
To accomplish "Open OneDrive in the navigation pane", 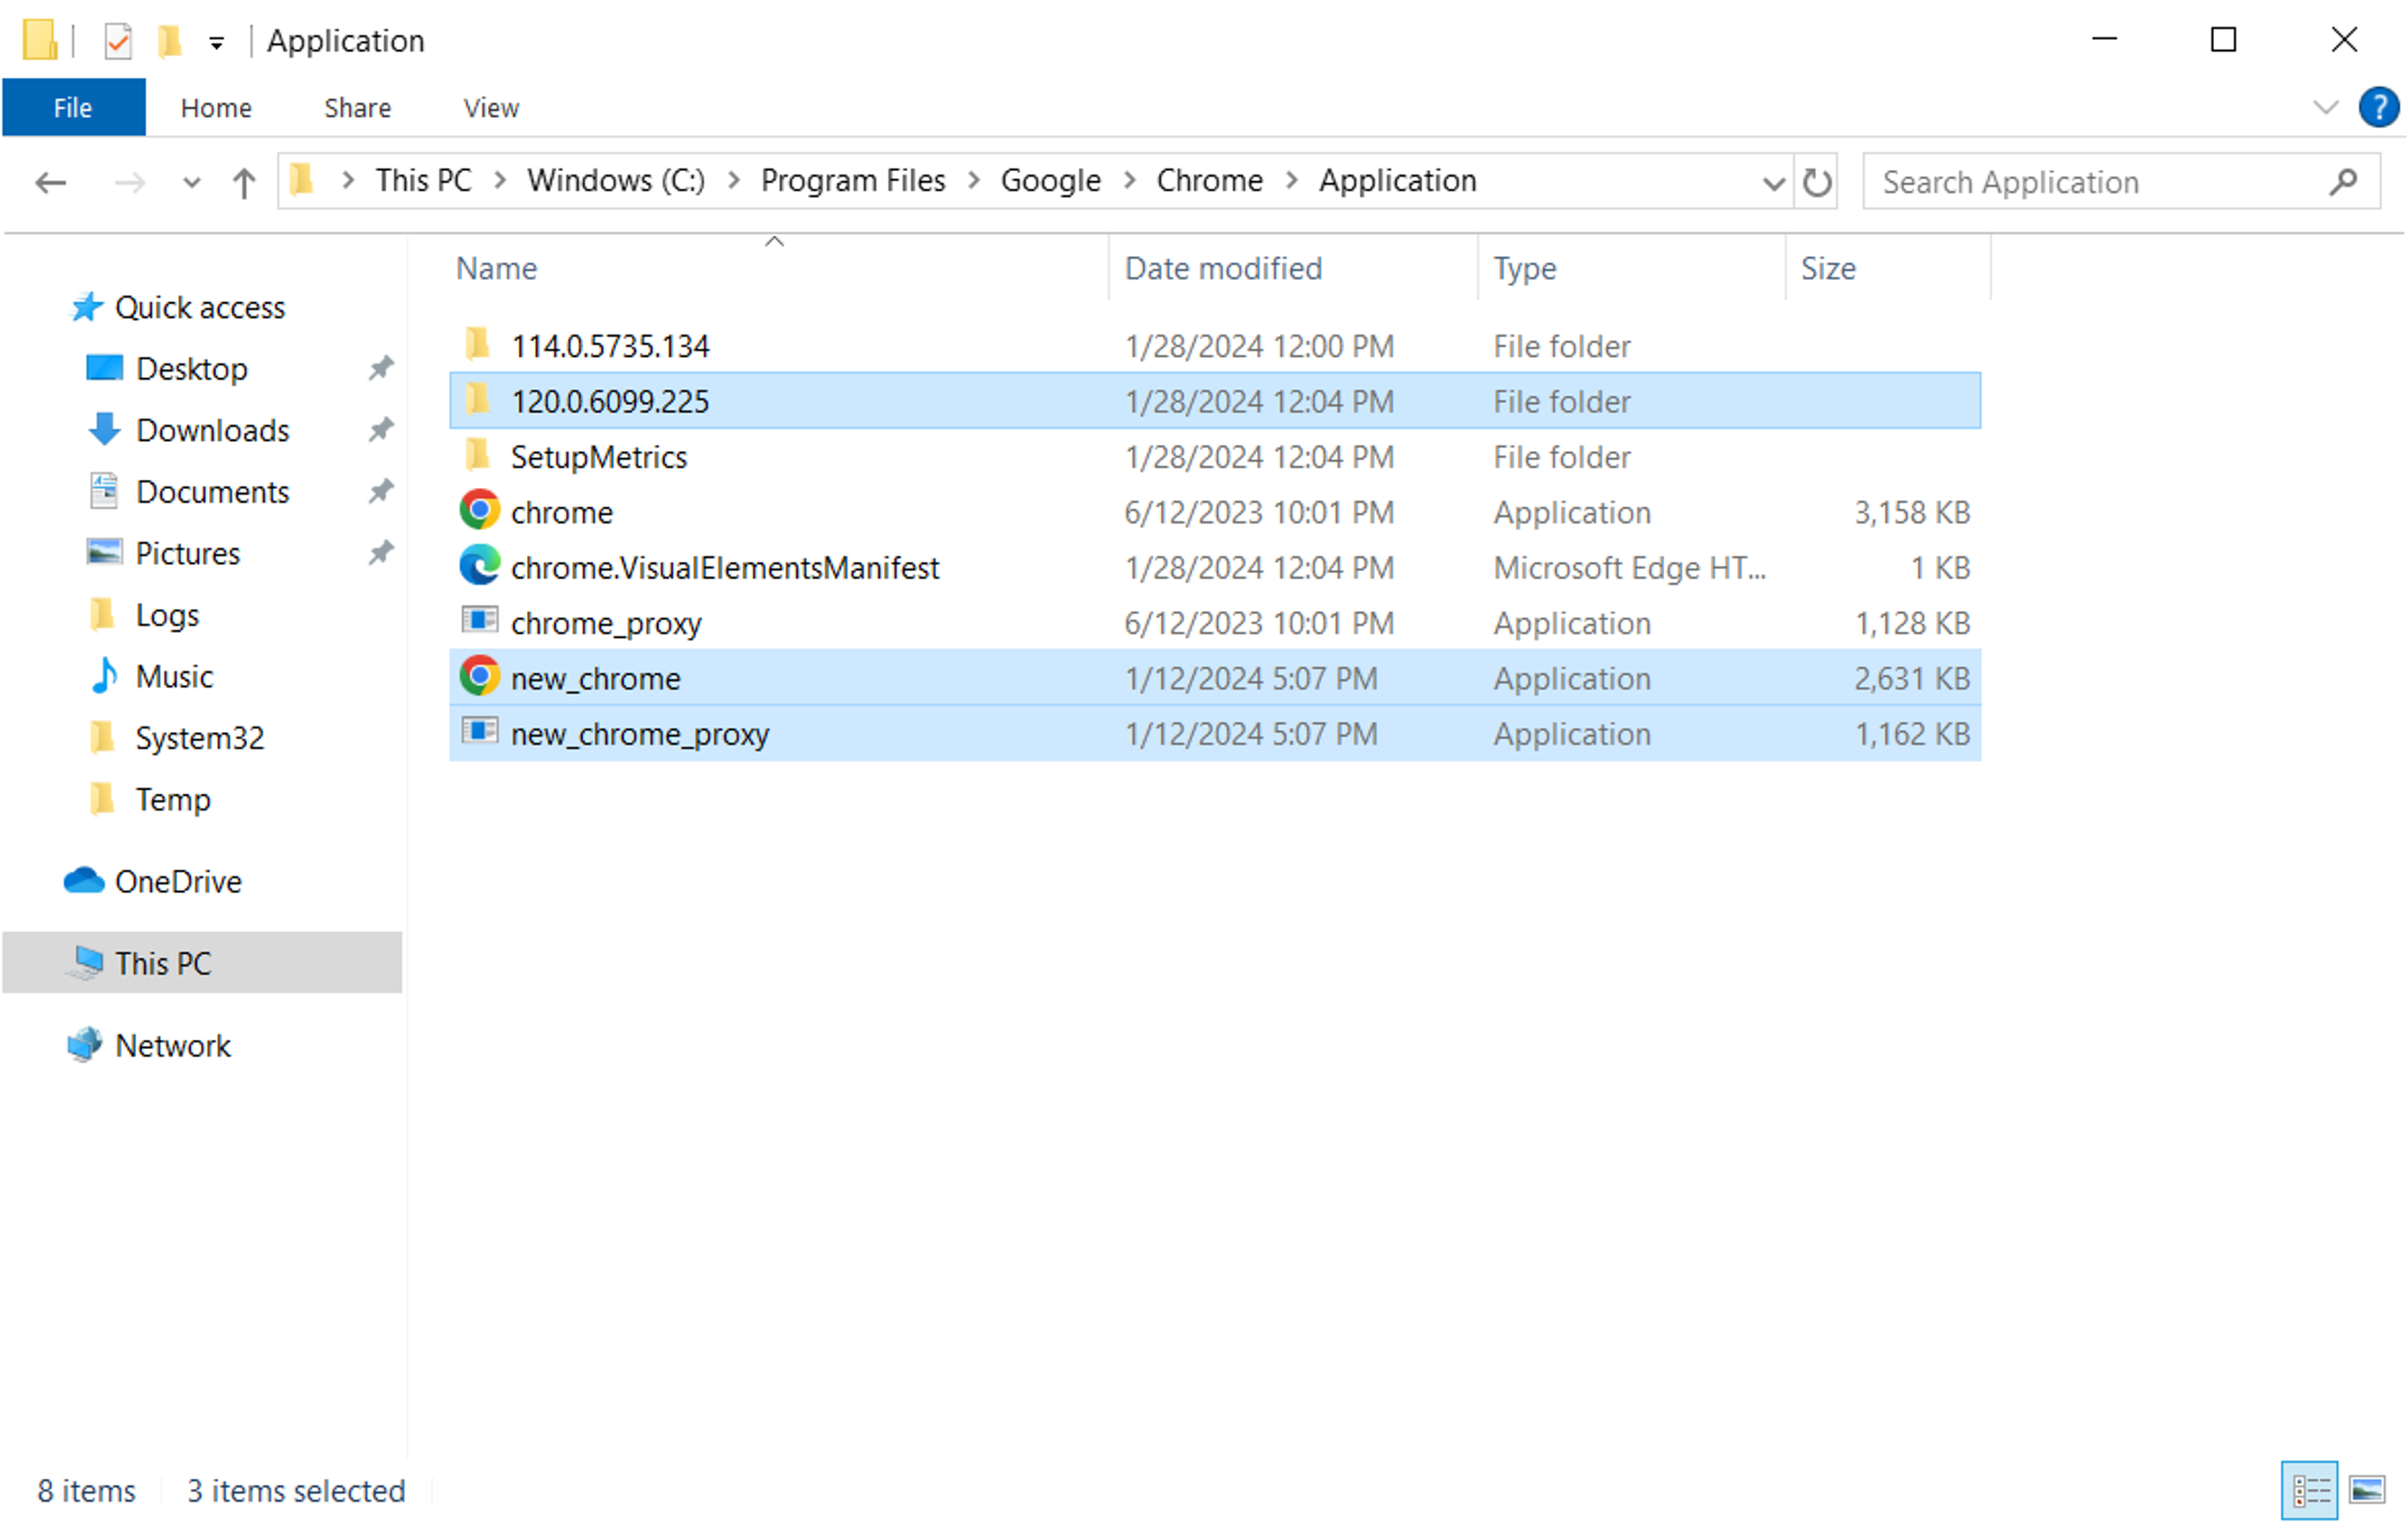I will (x=178, y=881).
